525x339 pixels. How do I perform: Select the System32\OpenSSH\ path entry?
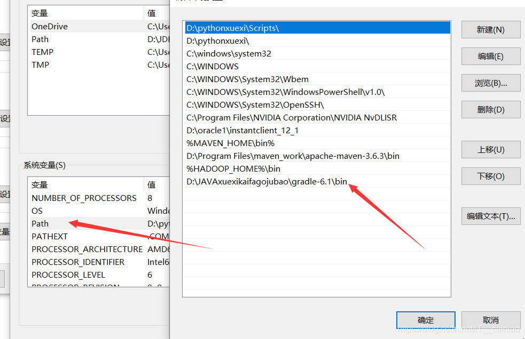[317, 104]
